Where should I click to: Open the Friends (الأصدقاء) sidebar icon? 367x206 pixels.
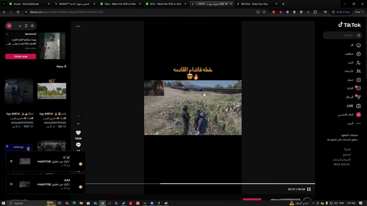[x=358, y=71]
